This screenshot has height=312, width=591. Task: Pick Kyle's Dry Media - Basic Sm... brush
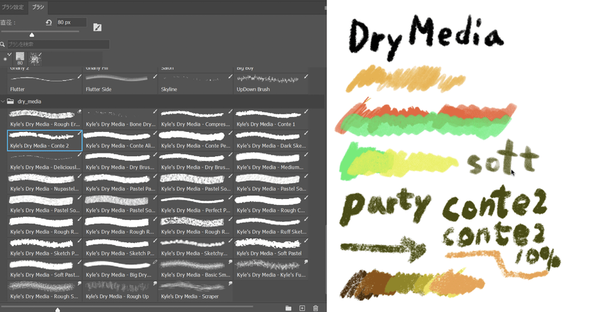pyautogui.click(x=195, y=269)
